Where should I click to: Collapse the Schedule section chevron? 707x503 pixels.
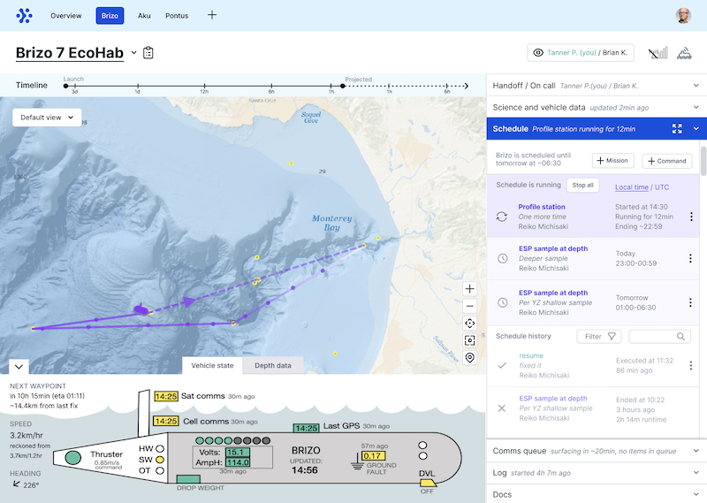tap(696, 128)
